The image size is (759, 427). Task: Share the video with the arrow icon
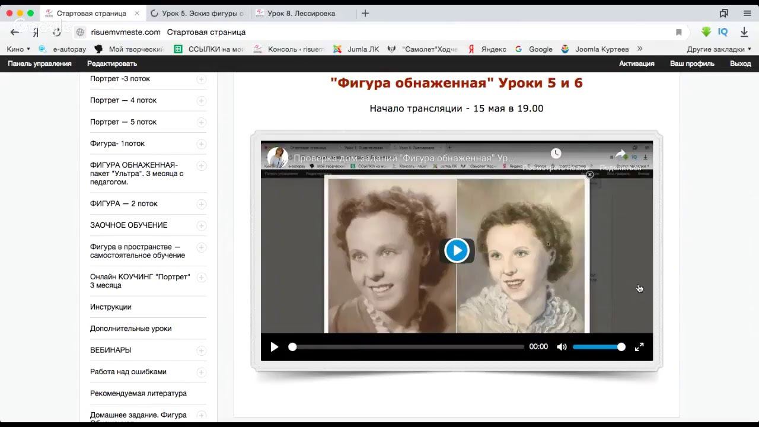pos(620,154)
